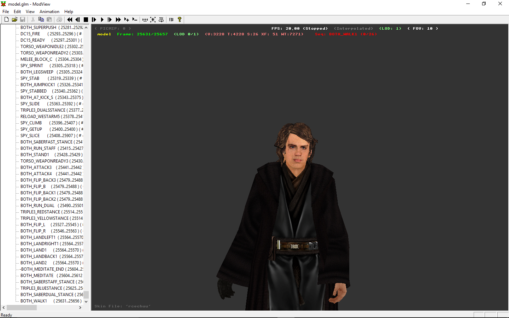Image resolution: width=509 pixels, height=318 pixels.
Task: Click the Cut scissors icon
Action: 33,19
